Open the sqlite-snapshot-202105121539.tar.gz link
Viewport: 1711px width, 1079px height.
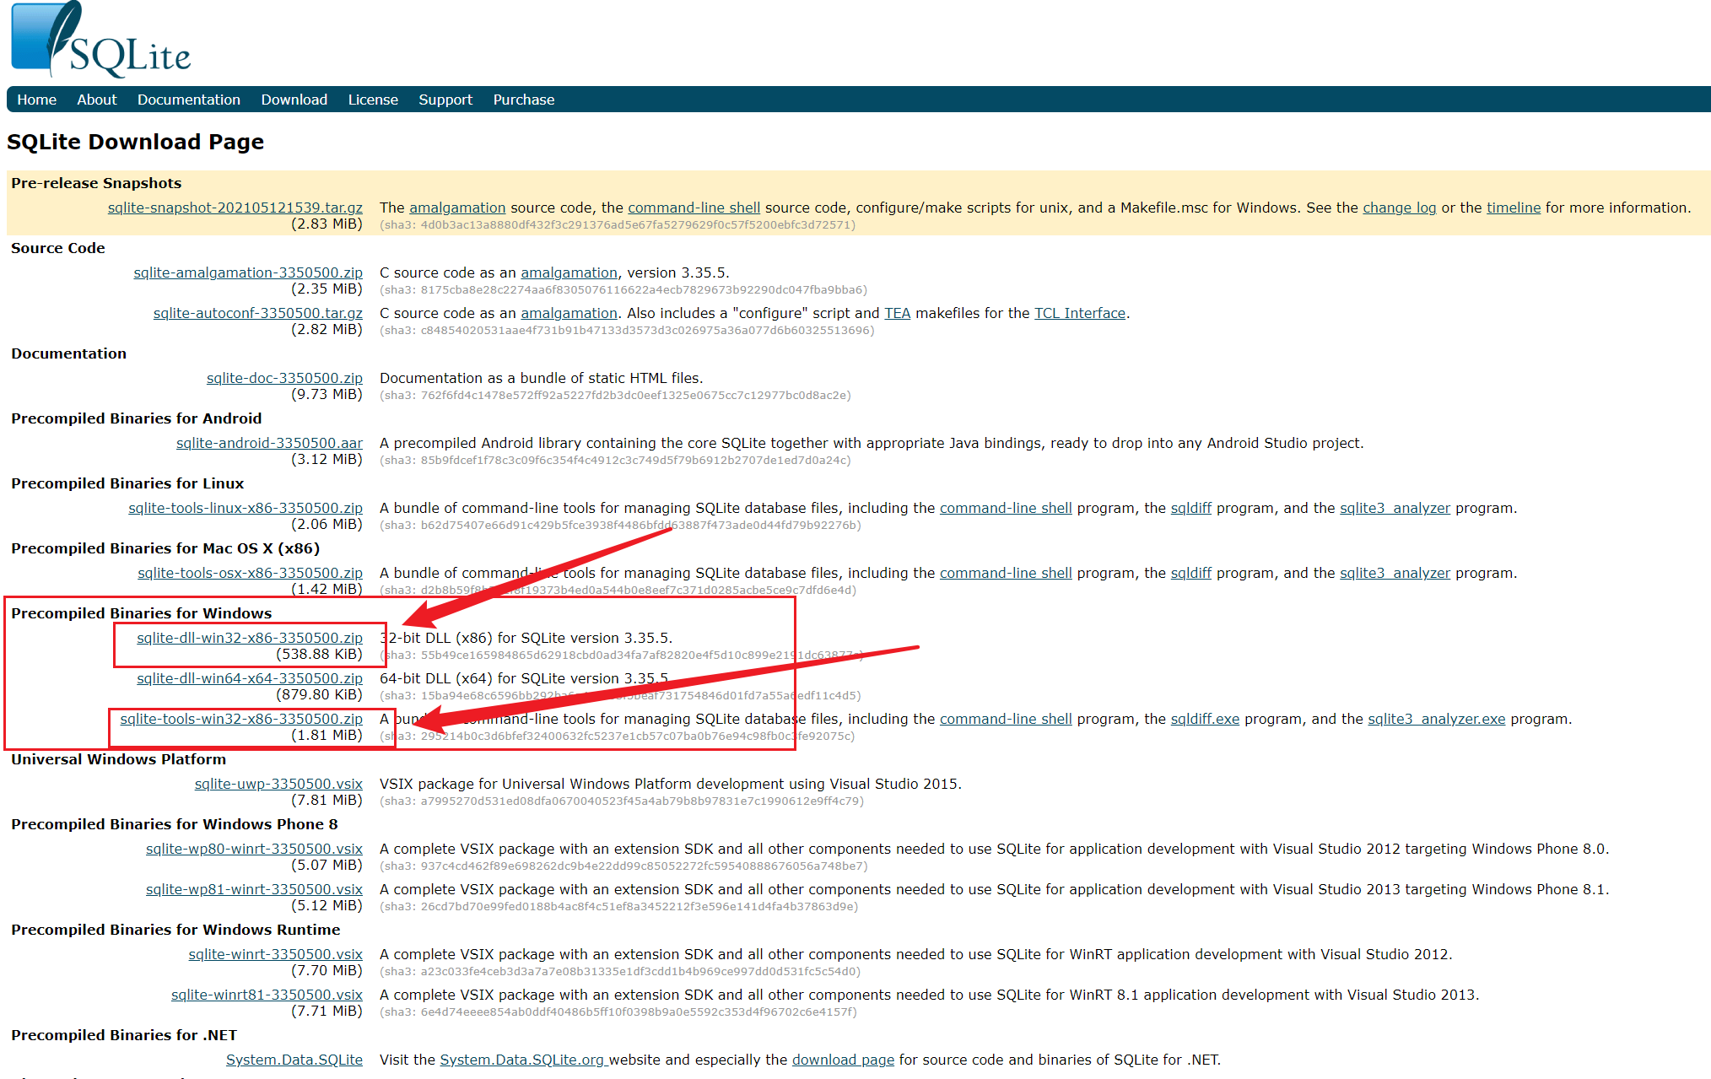(235, 208)
